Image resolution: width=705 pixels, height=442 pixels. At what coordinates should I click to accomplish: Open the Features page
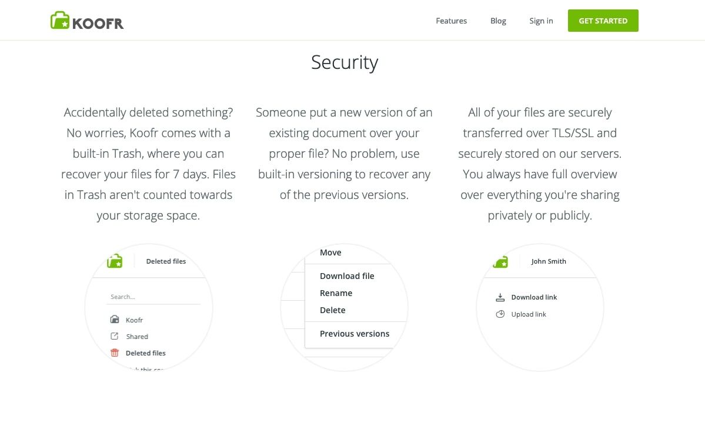tap(451, 21)
